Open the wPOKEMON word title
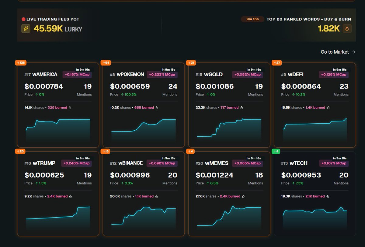This screenshot has width=365, height=247. click(x=130, y=74)
